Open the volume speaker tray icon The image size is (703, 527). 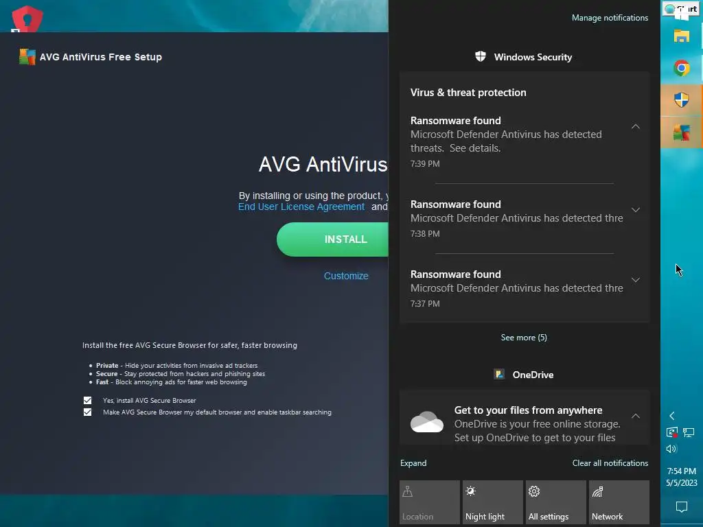click(671, 449)
